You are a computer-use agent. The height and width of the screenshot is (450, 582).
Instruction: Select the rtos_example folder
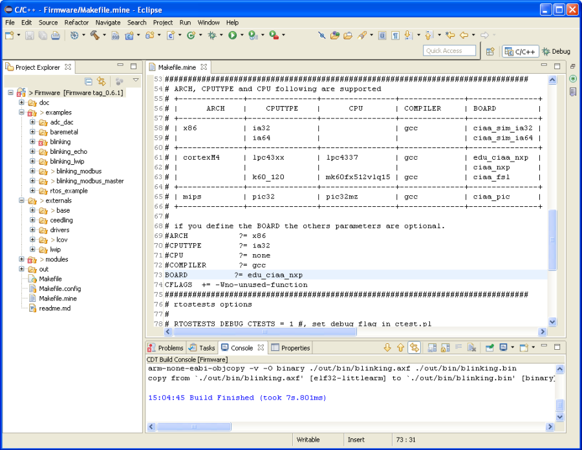pyautogui.click(x=69, y=191)
